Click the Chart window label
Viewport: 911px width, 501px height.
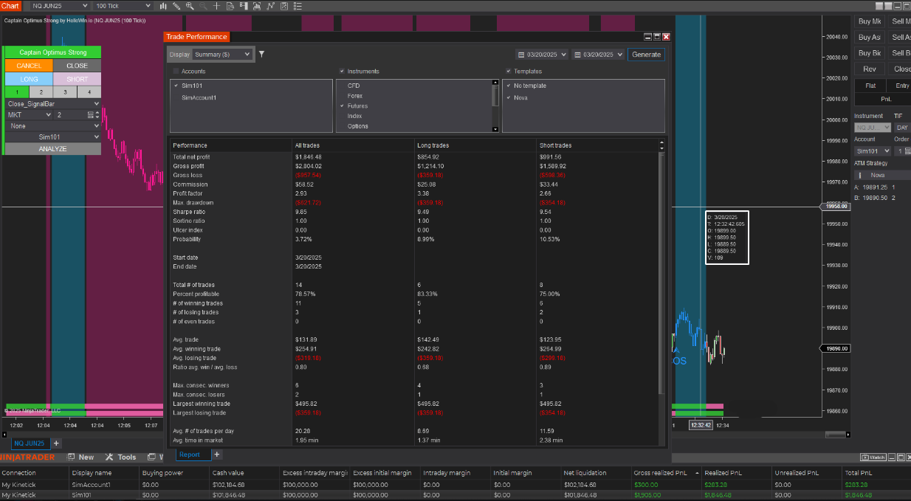tap(10, 5)
